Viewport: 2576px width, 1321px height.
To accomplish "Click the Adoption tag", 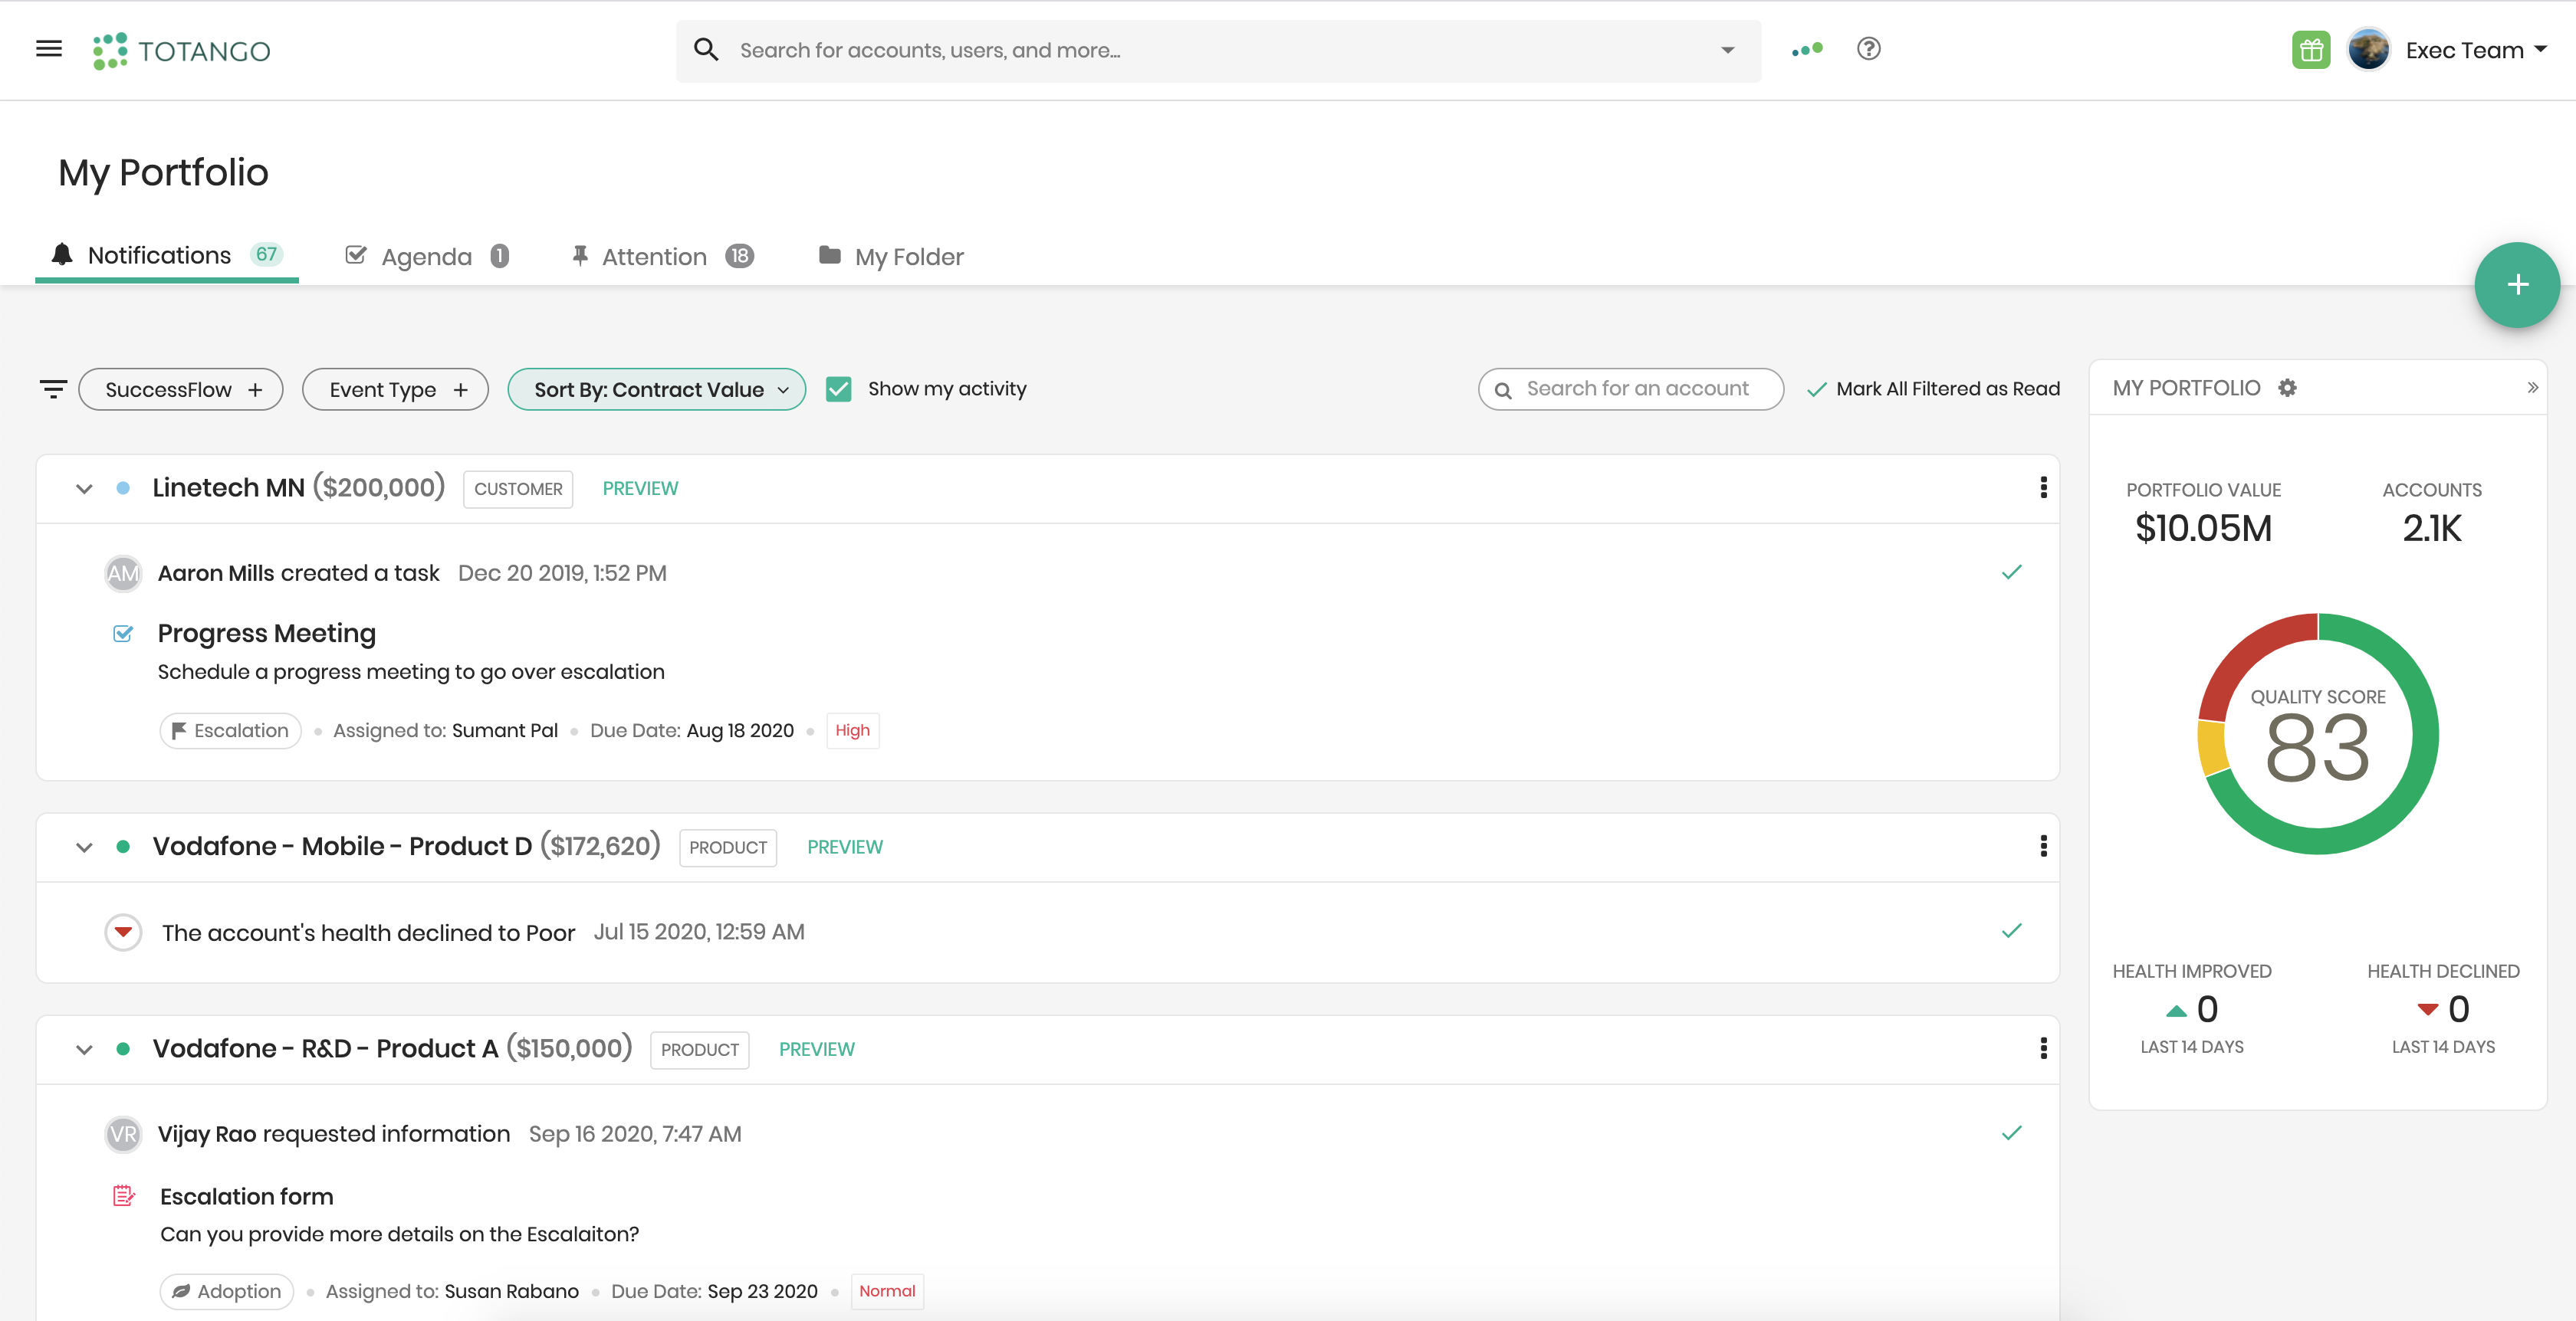I will pos(227,1291).
